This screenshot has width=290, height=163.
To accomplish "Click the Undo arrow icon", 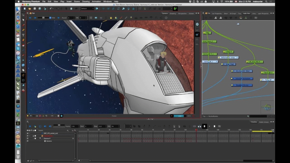I will click(51, 8).
